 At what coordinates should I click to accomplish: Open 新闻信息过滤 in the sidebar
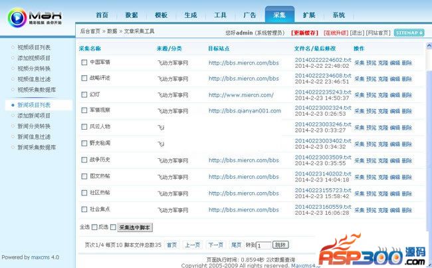point(34,137)
